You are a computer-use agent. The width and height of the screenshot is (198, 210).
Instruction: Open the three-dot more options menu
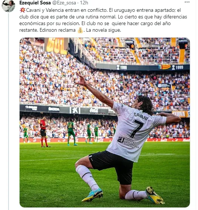[x=187, y=2]
